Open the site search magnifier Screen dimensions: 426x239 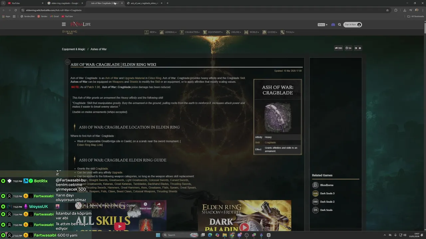click(339, 25)
